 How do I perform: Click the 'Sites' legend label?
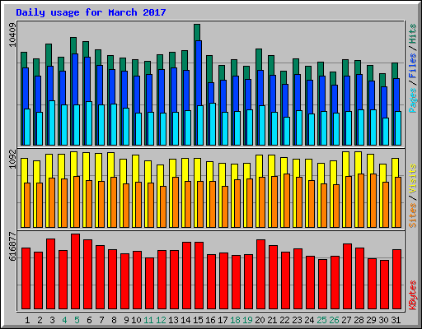point(413,215)
